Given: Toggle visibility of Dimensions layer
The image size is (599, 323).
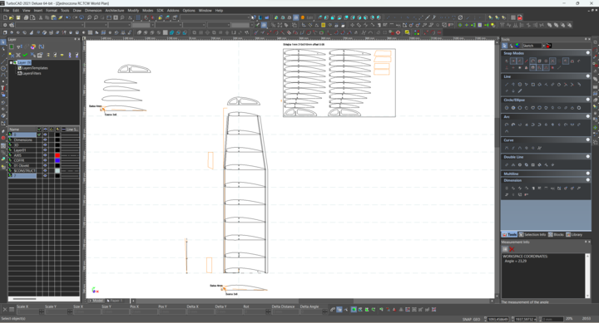Looking at the screenshot, I should pyautogui.click(x=45, y=140).
